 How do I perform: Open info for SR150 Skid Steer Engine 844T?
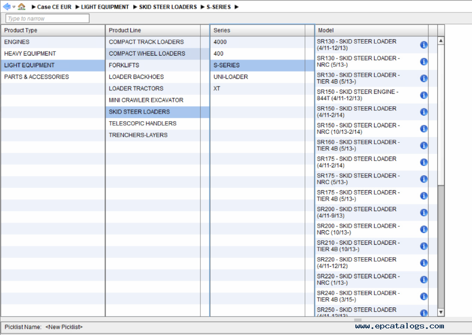tap(424, 95)
